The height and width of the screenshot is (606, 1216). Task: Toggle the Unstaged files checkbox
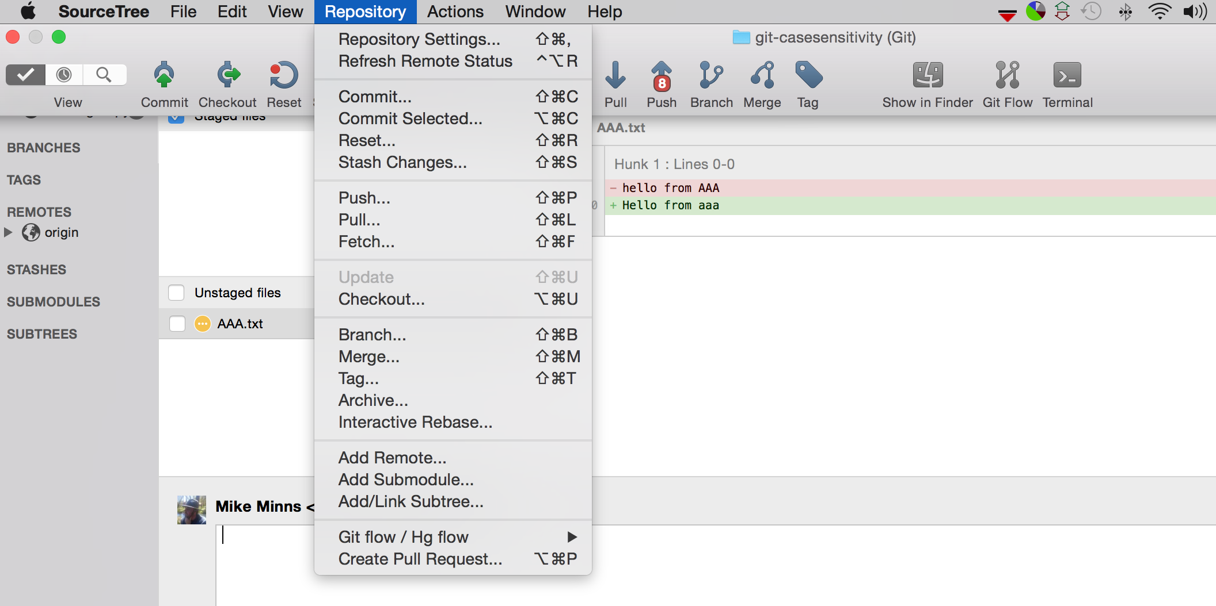coord(176,293)
